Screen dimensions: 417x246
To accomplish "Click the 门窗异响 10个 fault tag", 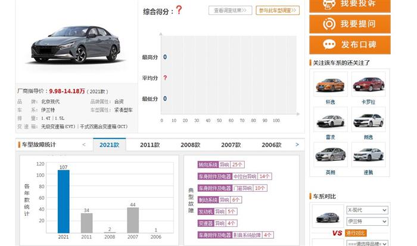I will (232, 188).
